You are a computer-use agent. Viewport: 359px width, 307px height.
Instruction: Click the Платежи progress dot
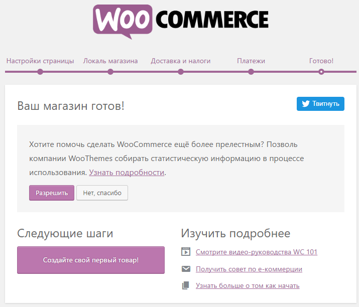point(251,72)
